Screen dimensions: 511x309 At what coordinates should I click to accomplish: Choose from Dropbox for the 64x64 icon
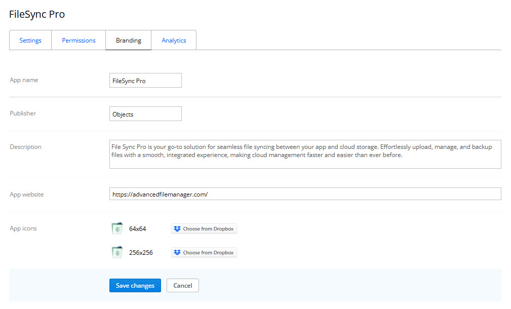[204, 228]
